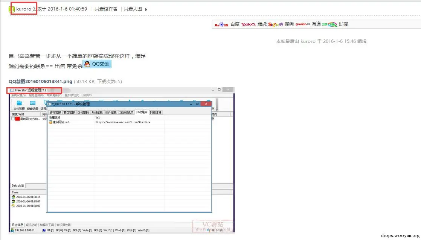Switch to the 娱乐功能 bottom tab
This screenshot has width=421, height=240.
tap(32, 225)
